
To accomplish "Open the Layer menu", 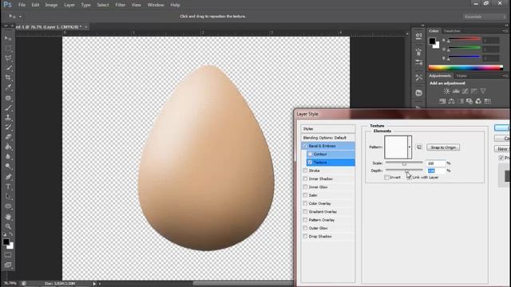I will pos(69,5).
